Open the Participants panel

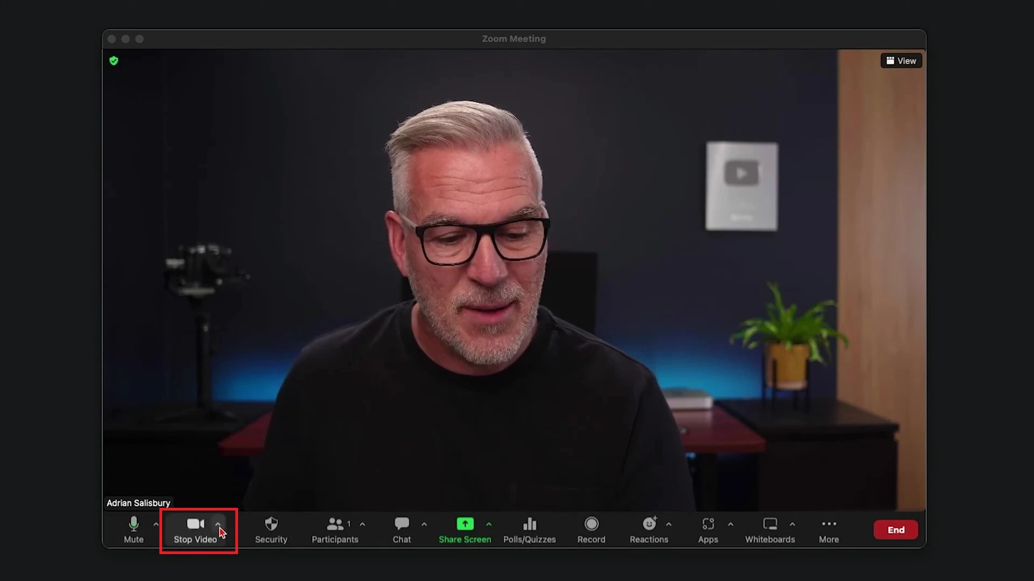coord(335,530)
